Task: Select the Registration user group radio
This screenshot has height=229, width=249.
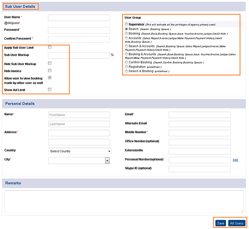Action: point(127,67)
